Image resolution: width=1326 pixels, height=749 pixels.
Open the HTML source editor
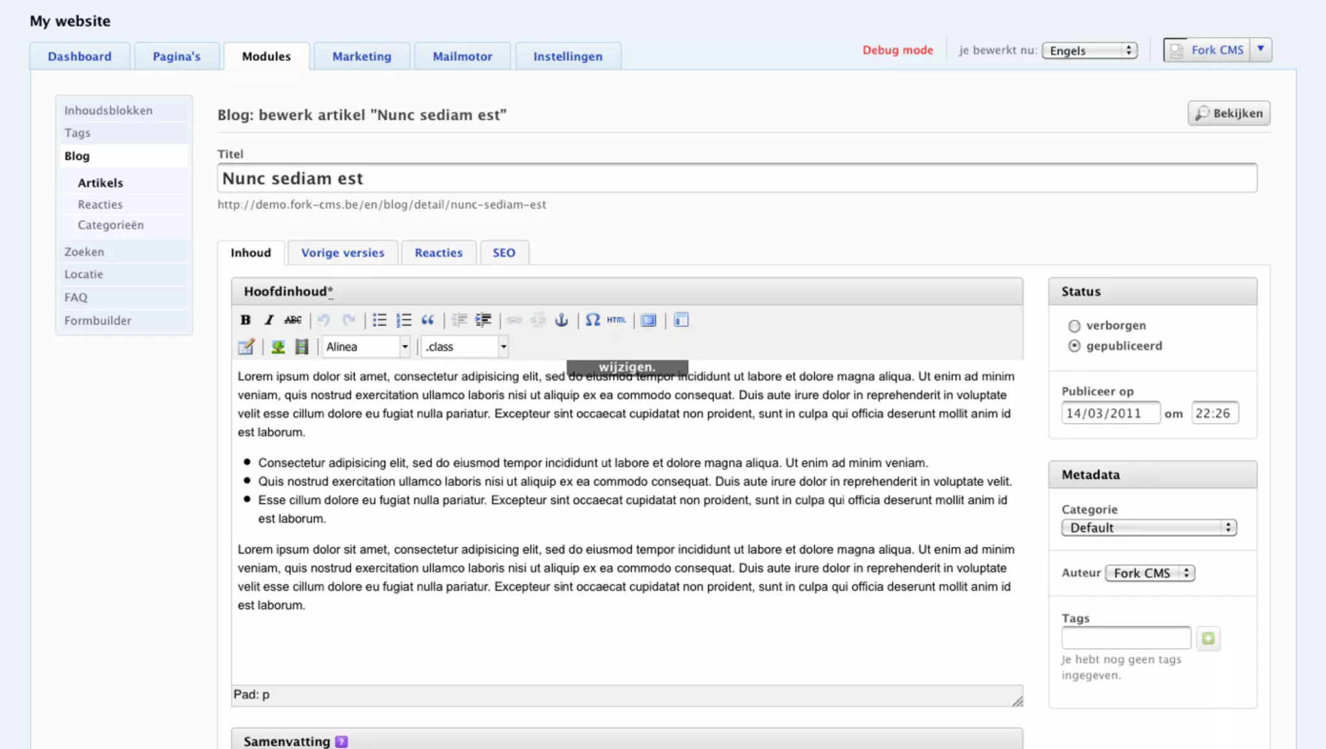616,320
